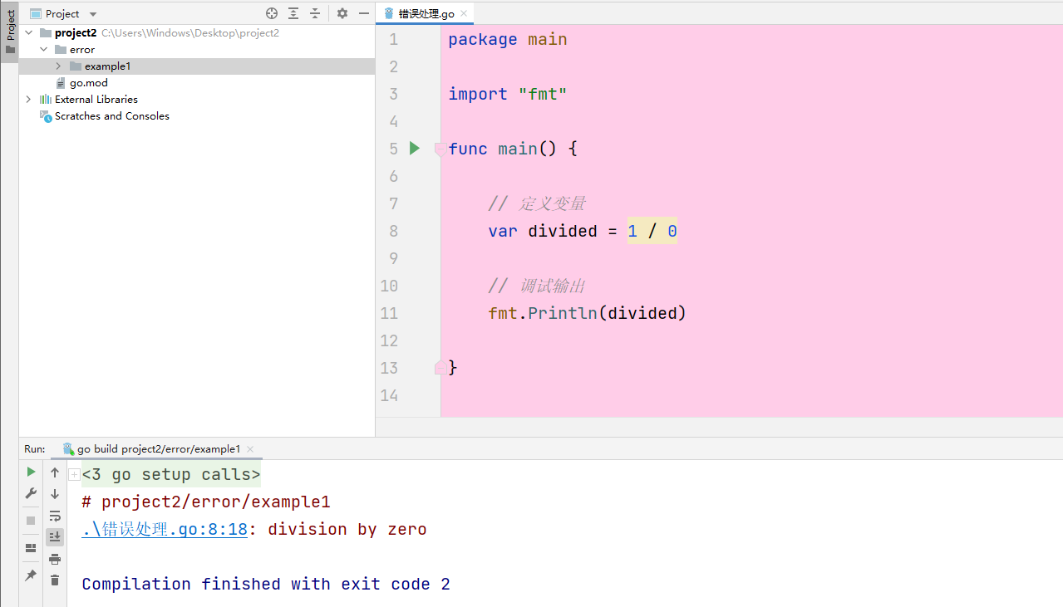Click line number 8 in gutter
This screenshot has width=1063, height=607.
[x=393, y=231]
